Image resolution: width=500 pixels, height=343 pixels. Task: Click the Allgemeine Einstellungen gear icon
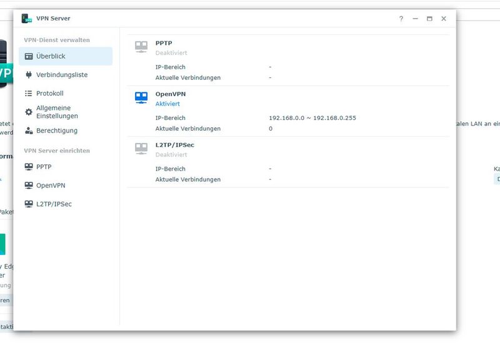tap(29, 112)
